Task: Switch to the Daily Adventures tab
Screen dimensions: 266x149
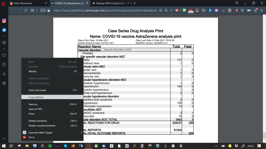Action: tap(27, 3)
